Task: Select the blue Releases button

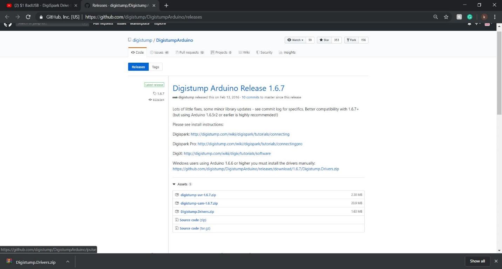Action: [138, 67]
